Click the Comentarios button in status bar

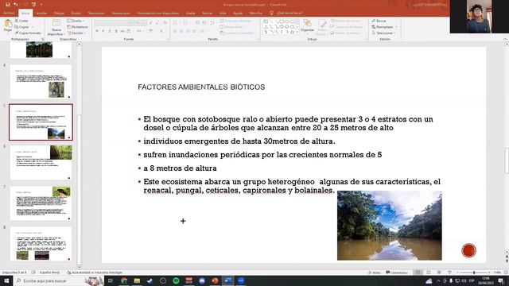pyautogui.click(x=397, y=272)
